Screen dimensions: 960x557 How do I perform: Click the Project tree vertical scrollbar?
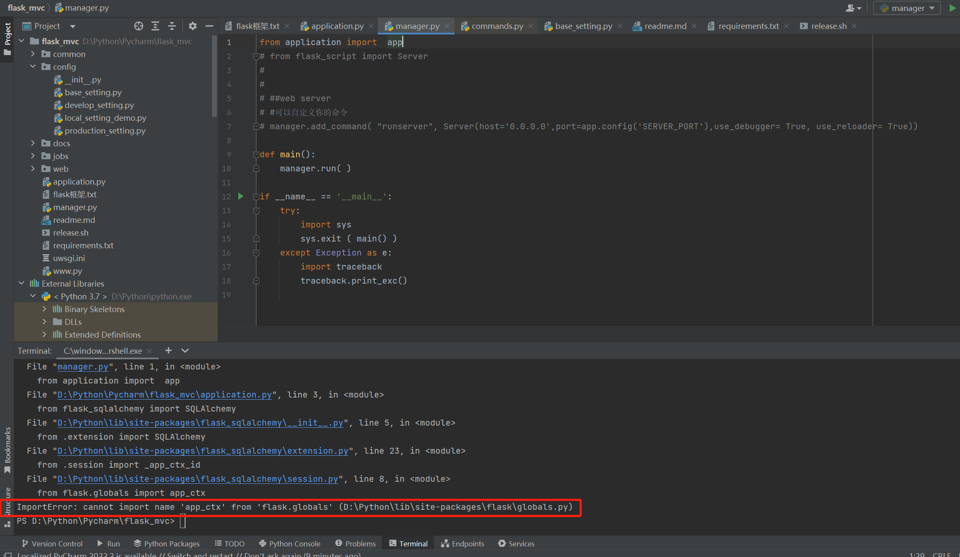point(214,77)
